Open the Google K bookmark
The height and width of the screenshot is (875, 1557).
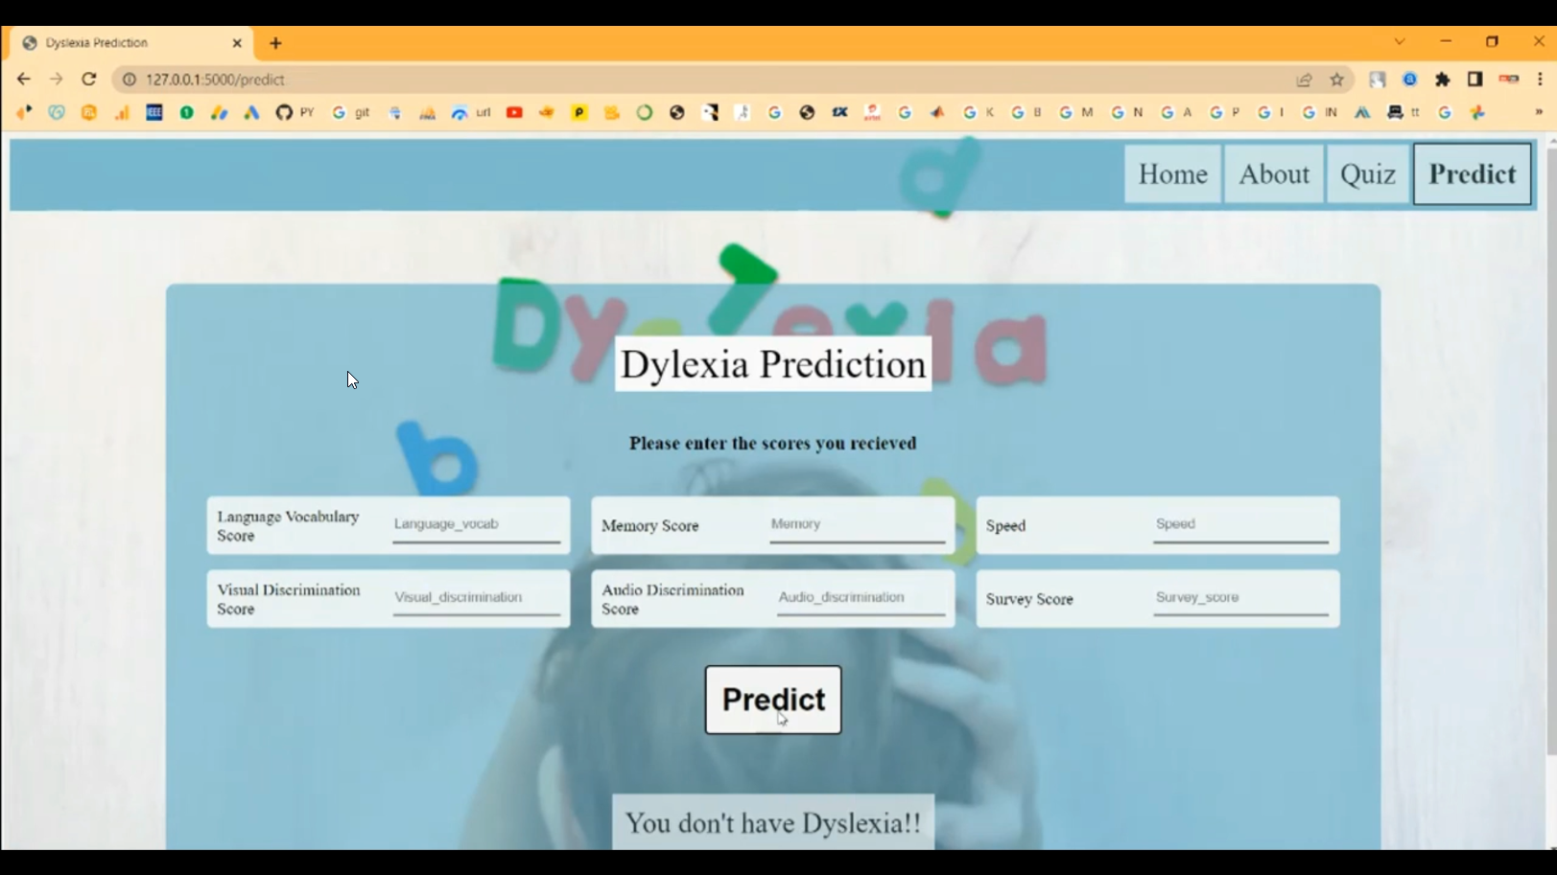[x=979, y=112]
